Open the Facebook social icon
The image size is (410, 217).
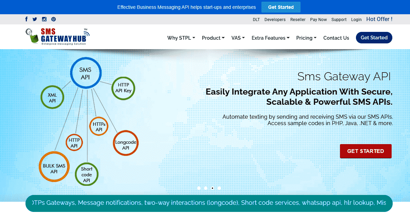(x=27, y=19)
